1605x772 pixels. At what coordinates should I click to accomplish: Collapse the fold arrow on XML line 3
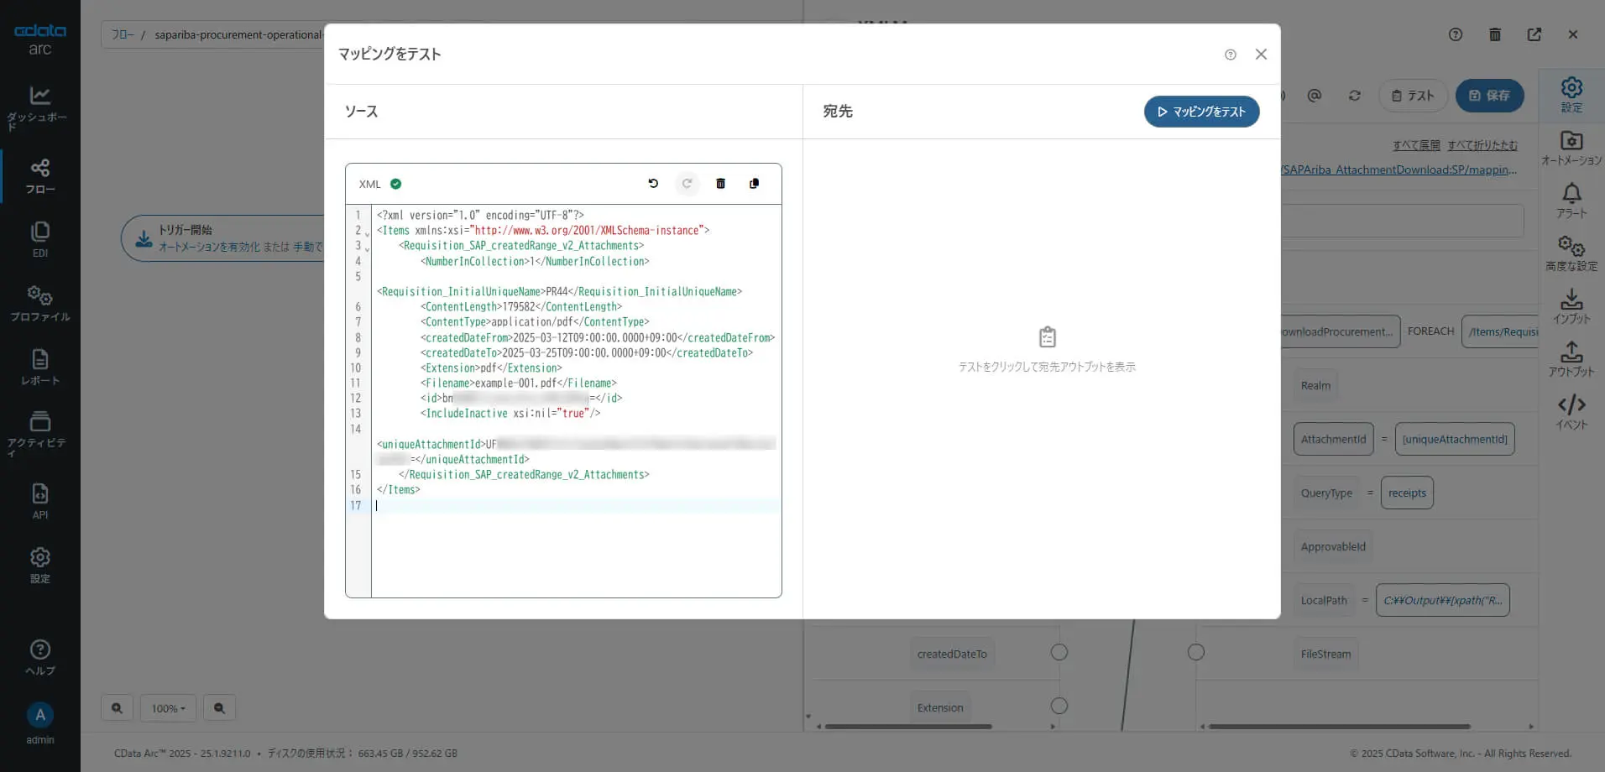[x=367, y=249]
